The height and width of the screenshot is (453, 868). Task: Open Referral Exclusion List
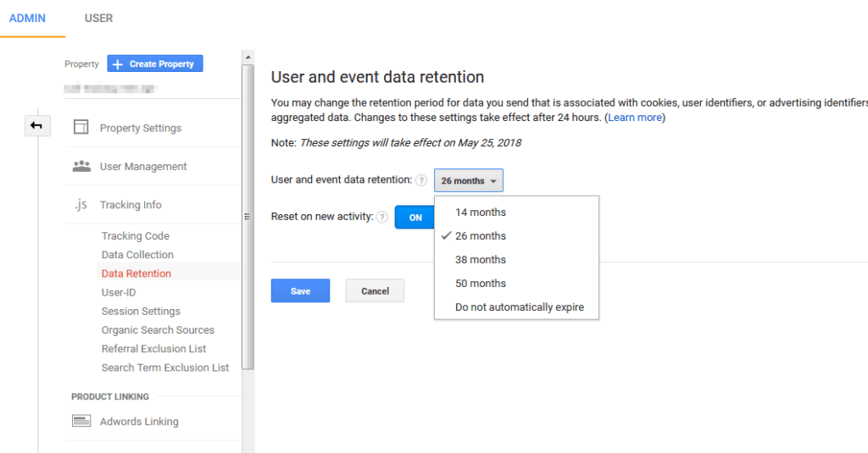tap(154, 349)
